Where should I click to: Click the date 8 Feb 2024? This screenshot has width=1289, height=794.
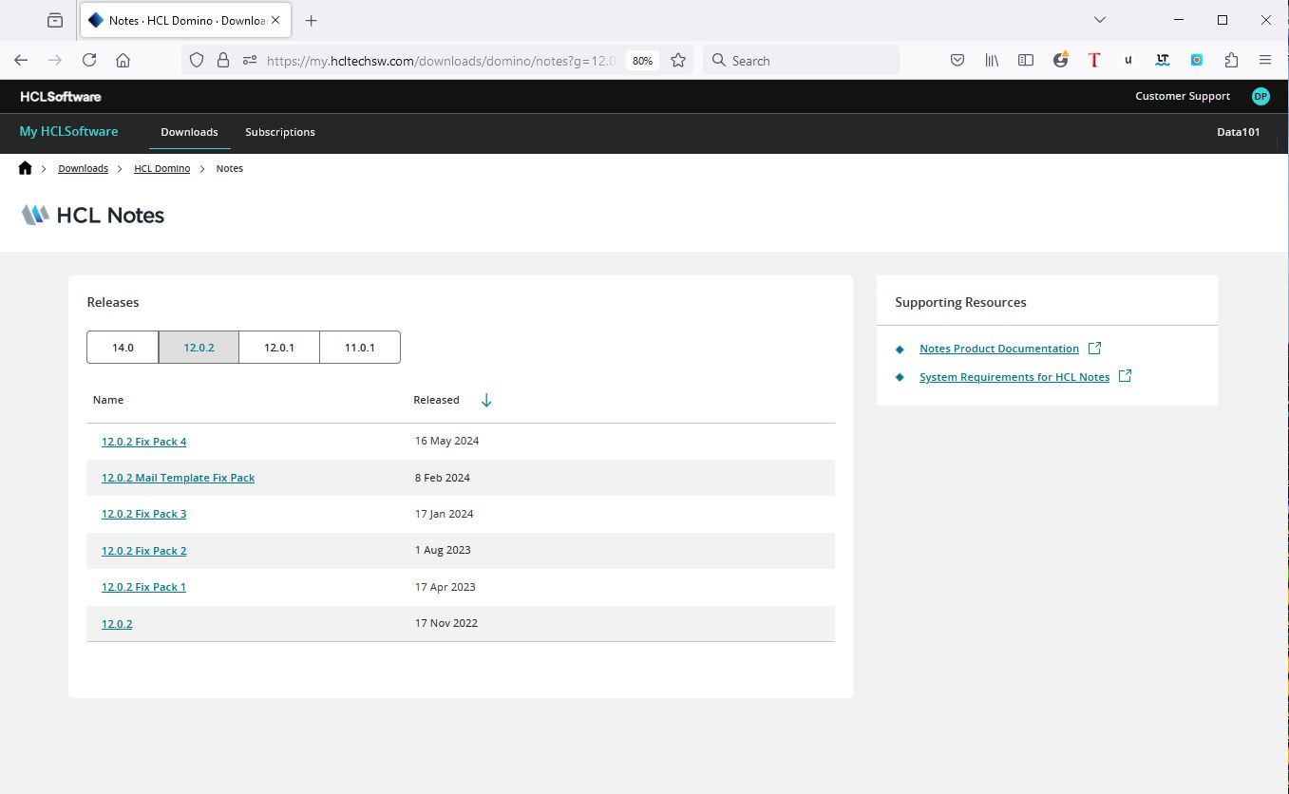[442, 478]
